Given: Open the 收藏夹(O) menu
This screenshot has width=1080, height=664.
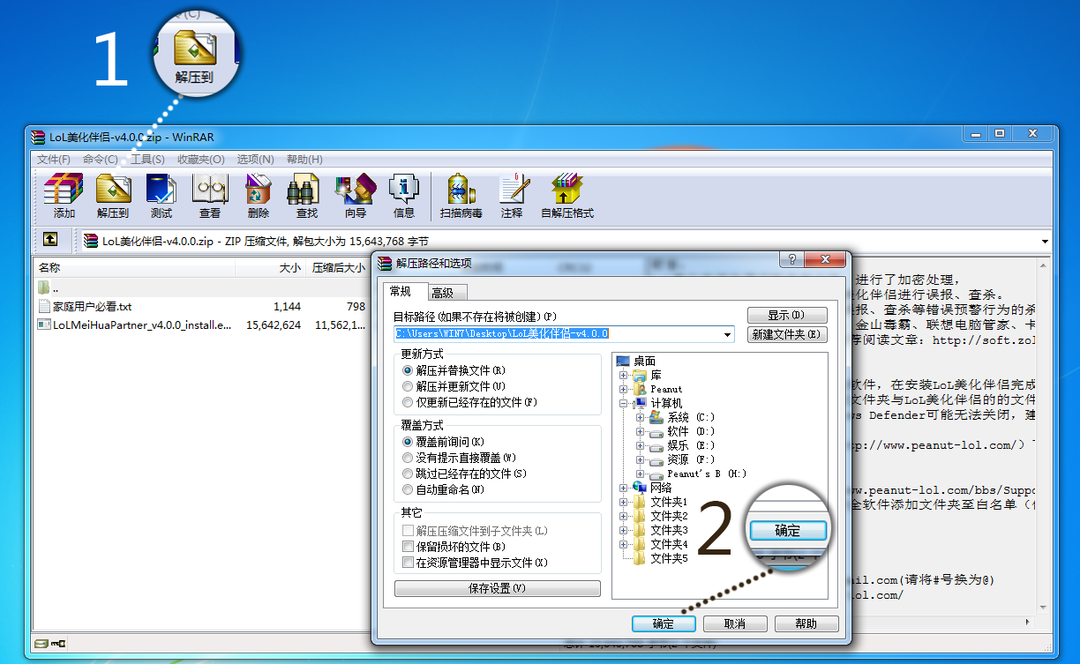Looking at the screenshot, I should (200, 160).
